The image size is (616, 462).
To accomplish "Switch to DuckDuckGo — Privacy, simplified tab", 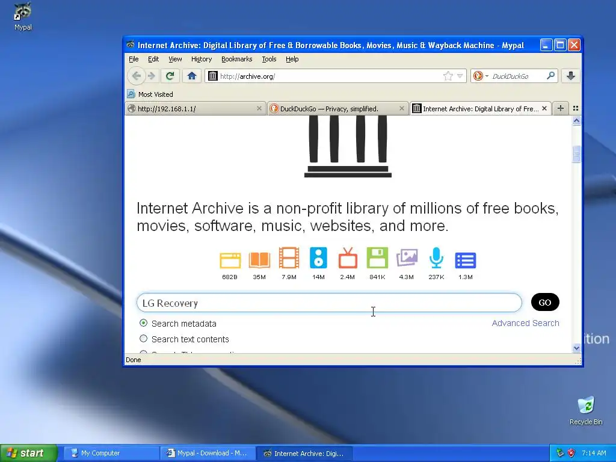I will (338, 109).
